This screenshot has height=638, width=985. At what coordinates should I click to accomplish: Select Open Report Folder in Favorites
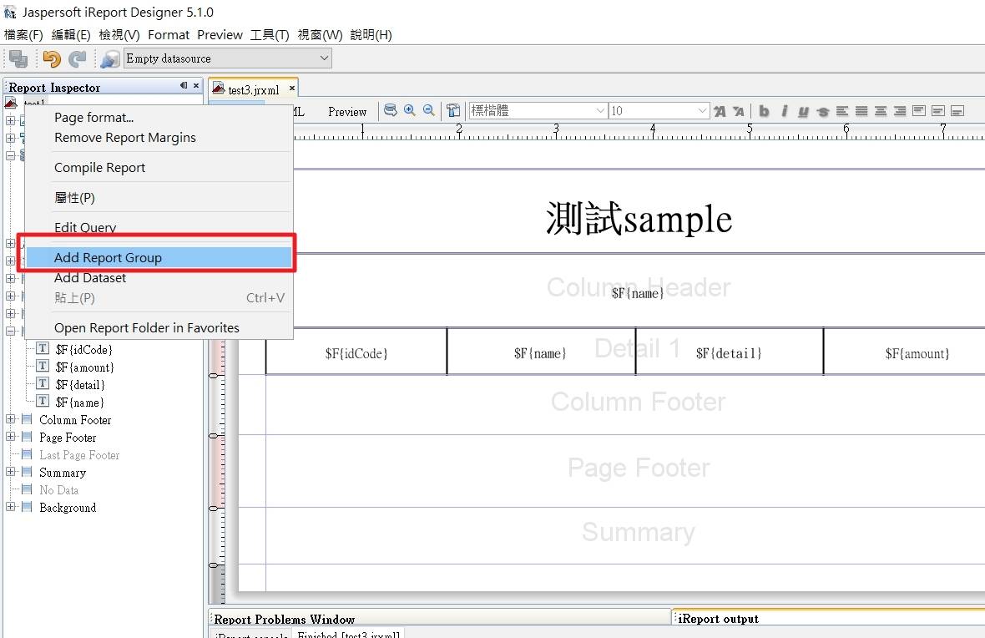pyautogui.click(x=159, y=328)
